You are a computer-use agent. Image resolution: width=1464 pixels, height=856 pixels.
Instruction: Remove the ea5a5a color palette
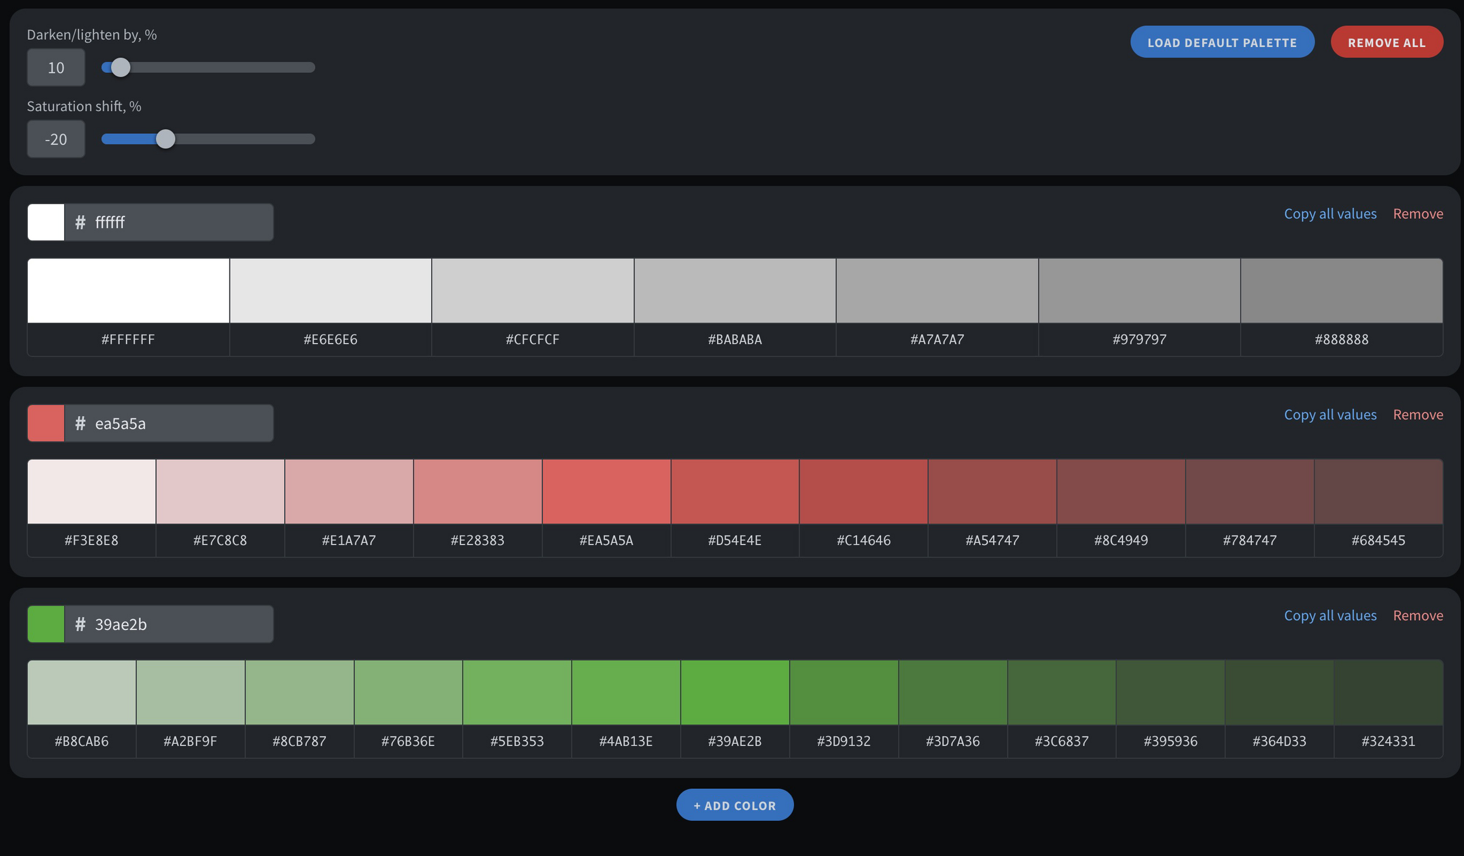(1417, 415)
